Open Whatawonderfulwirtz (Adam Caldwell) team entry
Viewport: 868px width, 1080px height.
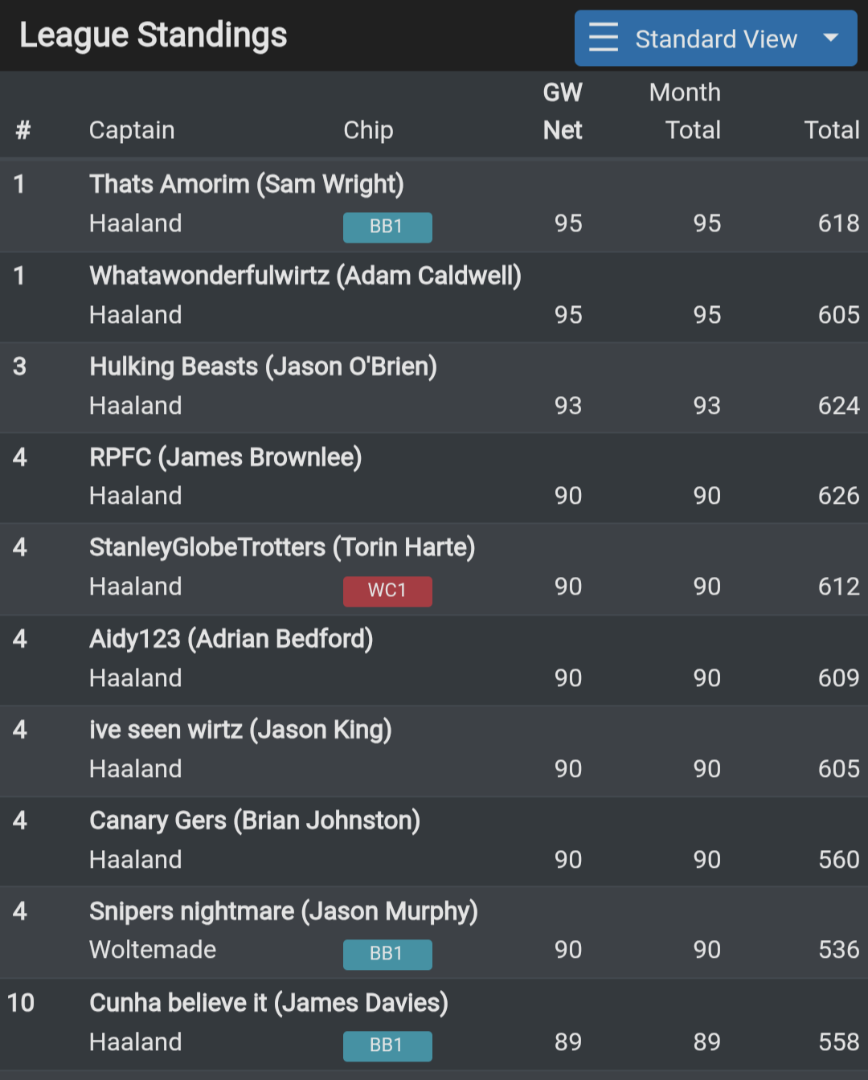pos(305,276)
